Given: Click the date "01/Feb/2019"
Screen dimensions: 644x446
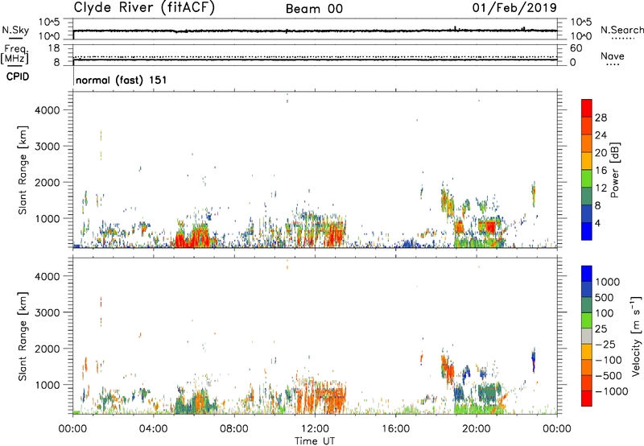Looking at the screenshot, I should [x=514, y=7].
